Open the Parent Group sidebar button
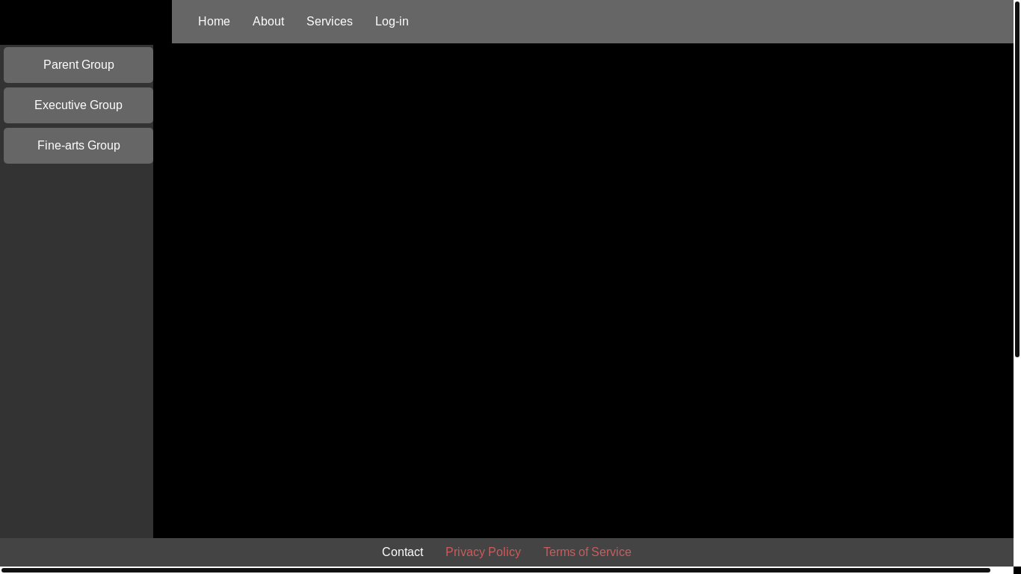Screen dimensions: 1021x574 78,65
